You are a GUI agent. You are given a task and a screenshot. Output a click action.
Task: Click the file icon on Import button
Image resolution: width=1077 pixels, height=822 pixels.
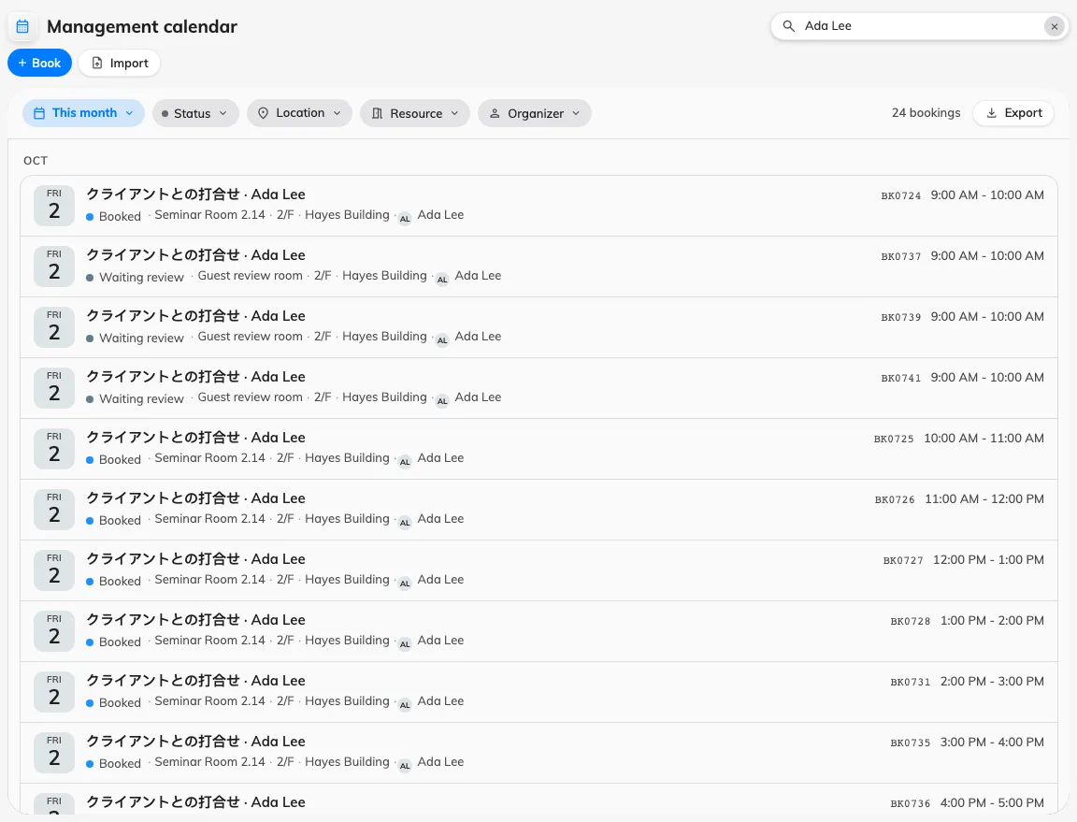pos(97,63)
